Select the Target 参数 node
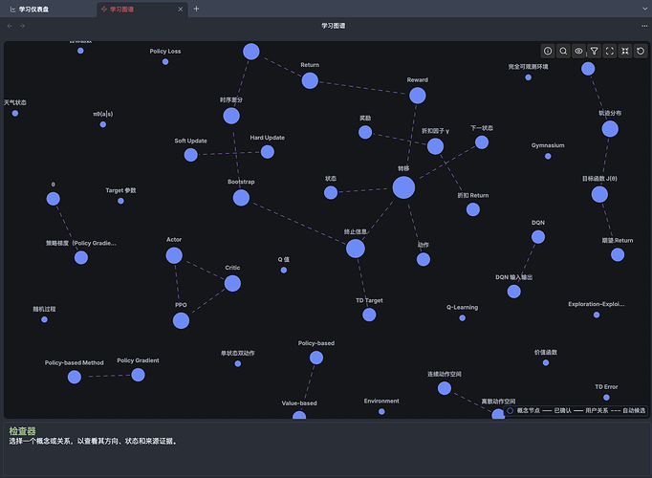Viewport: 652px width, 478px height. (120, 201)
